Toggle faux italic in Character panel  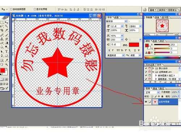click(113, 50)
